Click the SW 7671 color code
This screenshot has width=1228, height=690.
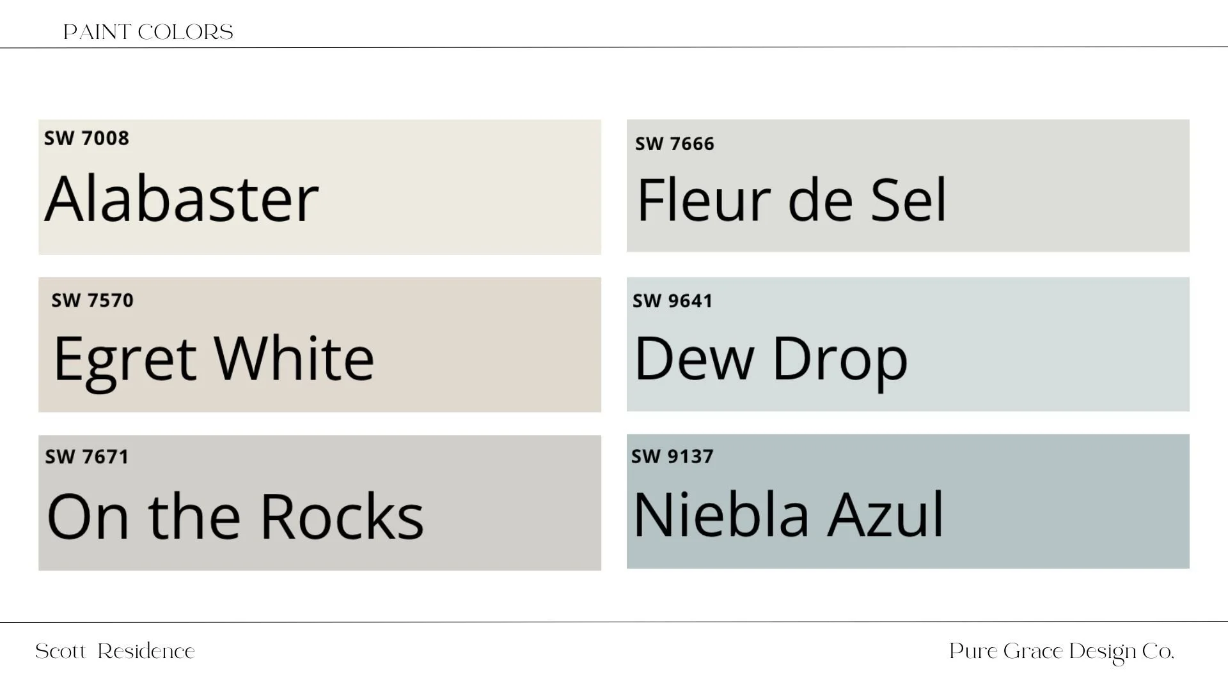[x=87, y=457]
